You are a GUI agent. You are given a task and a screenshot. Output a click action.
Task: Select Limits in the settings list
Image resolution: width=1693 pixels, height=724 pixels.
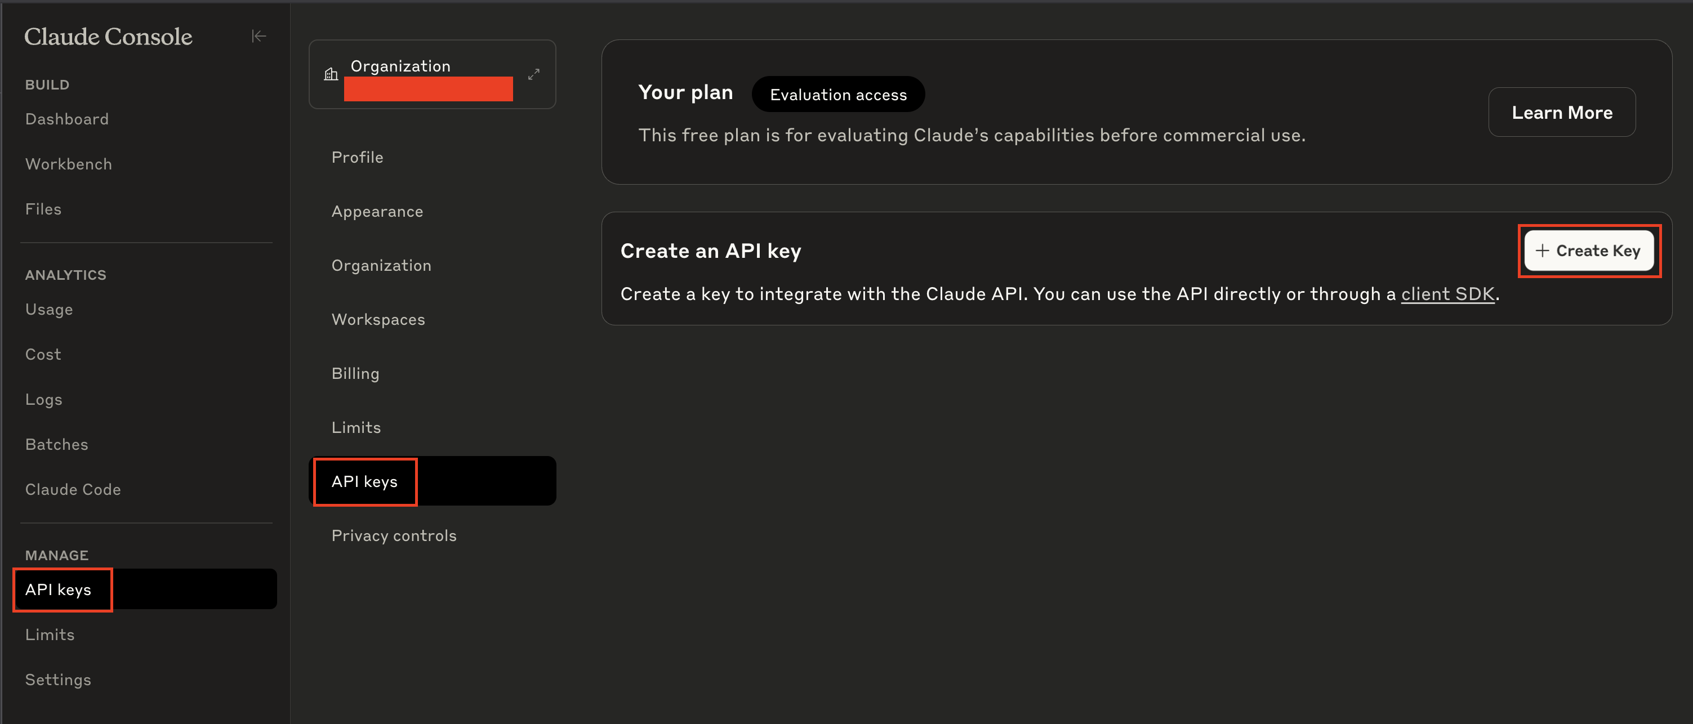tap(356, 428)
